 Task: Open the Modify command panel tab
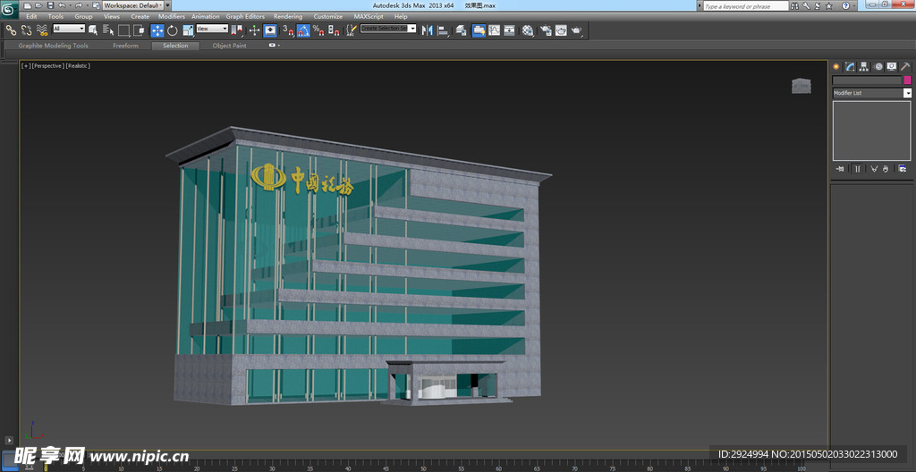tap(850, 66)
